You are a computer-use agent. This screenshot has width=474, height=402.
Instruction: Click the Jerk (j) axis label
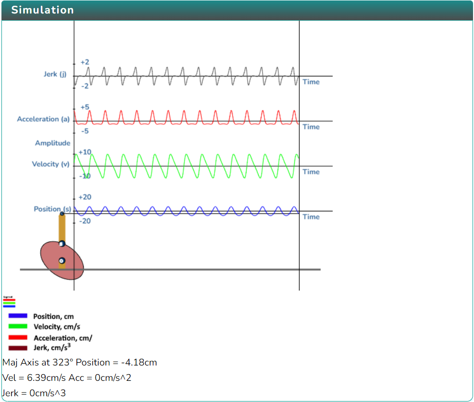point(55,74)
